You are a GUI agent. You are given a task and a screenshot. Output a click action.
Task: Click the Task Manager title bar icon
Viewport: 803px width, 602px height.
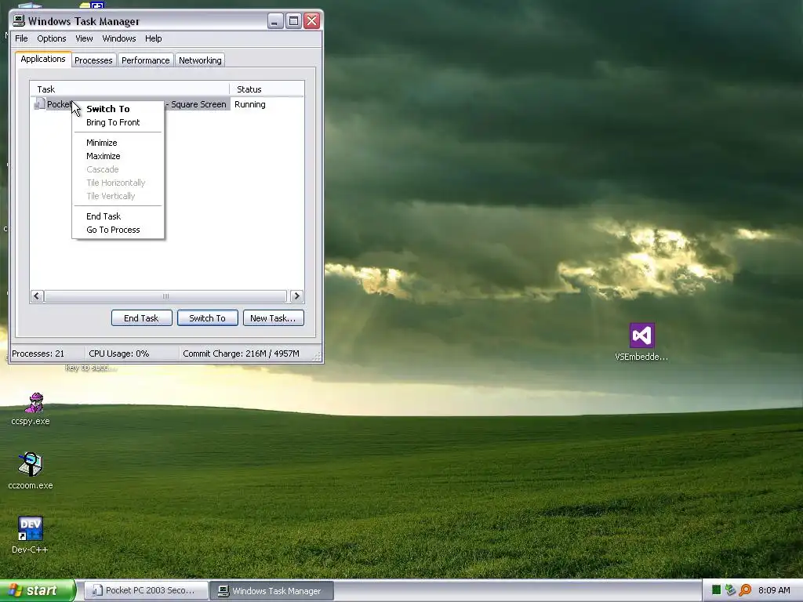coord(19,20)
